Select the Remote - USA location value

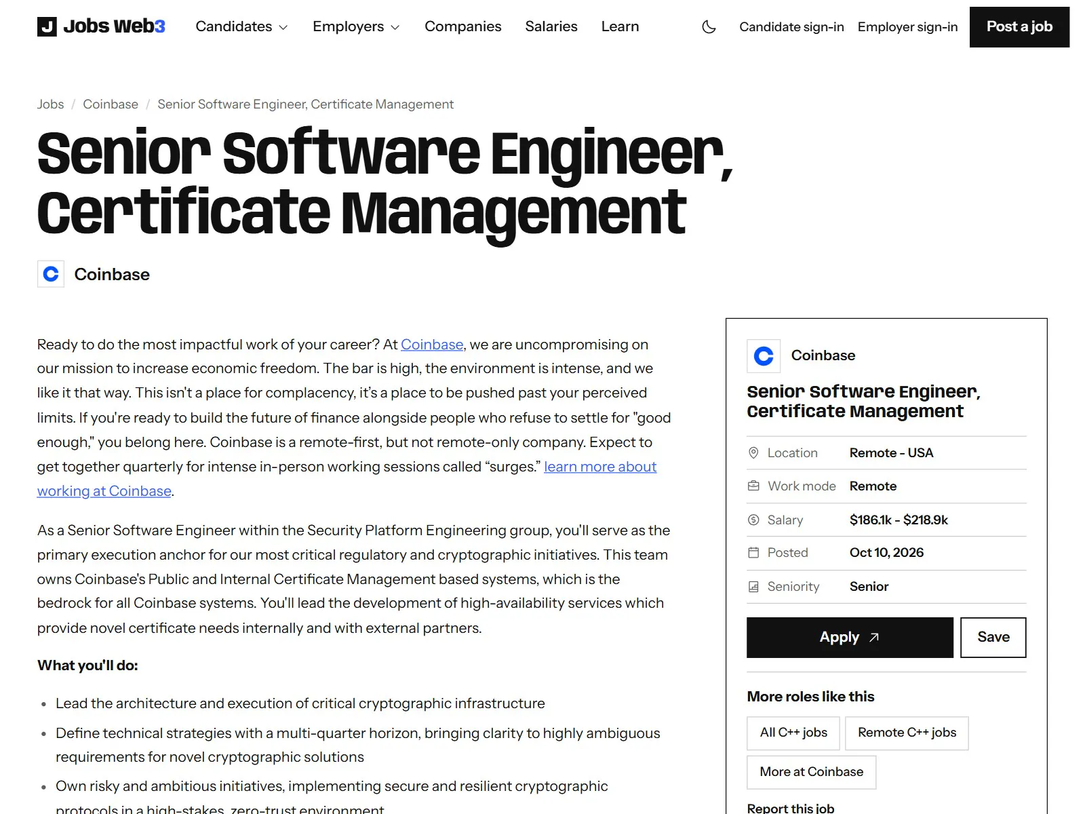tap(891, 452)
